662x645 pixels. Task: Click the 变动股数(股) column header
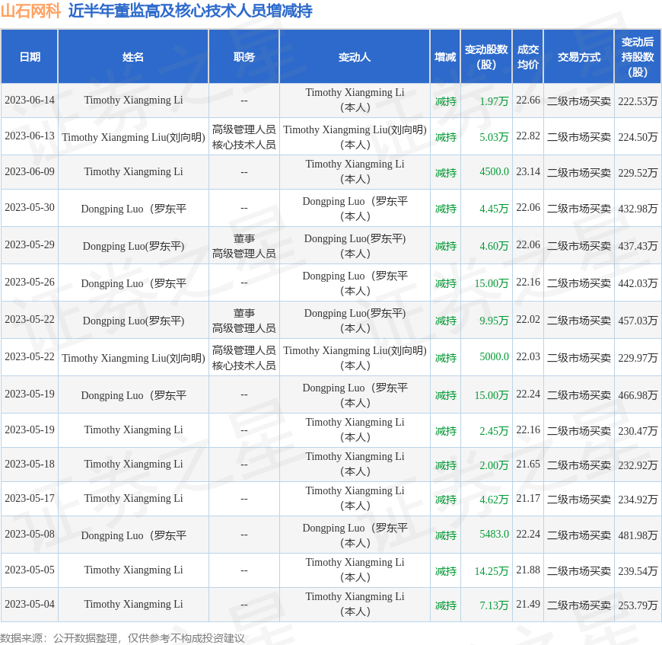[x=486, y=56]
